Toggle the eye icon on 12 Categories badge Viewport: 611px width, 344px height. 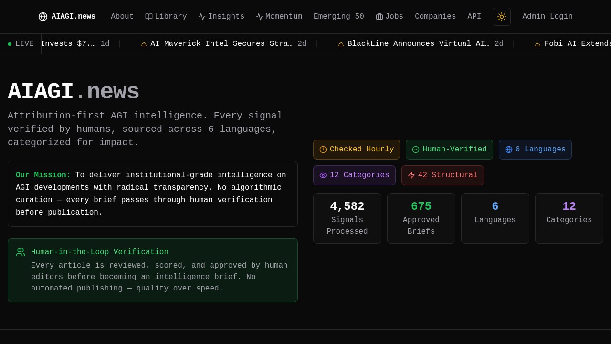click(x=323, y=175)
